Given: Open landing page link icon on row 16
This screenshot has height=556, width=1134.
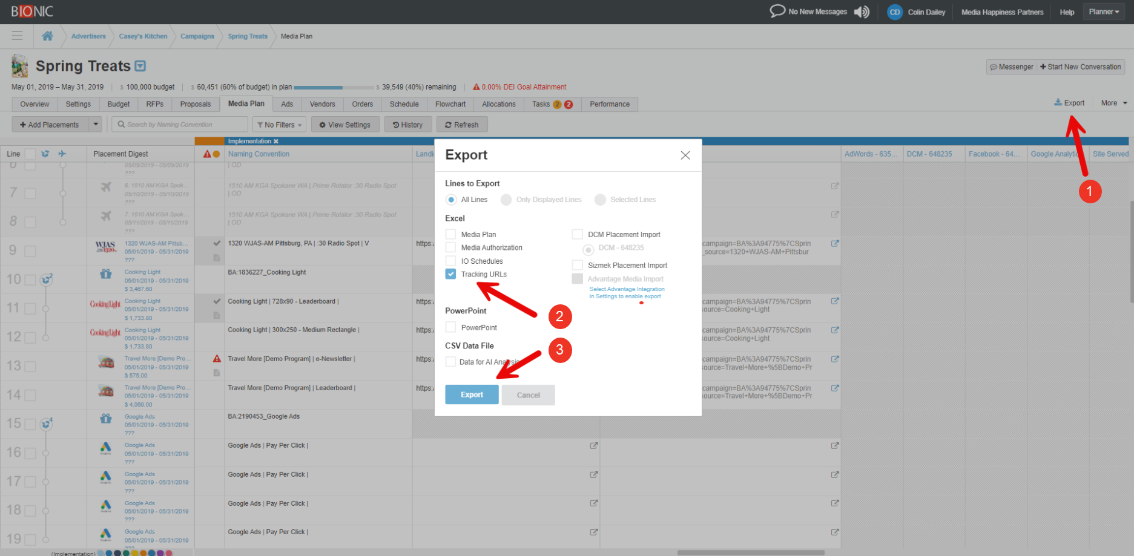Looking at the screenshot, I should click(594, 445).
